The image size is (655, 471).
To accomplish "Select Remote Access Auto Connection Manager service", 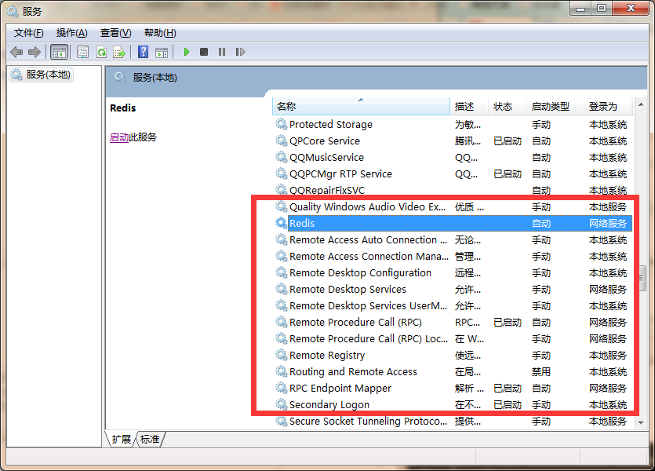I will click(x=453, y=240).
